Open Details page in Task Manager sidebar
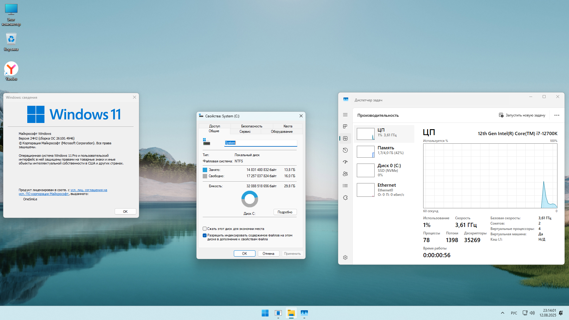569x320 pixels. (x=345, y=186)
